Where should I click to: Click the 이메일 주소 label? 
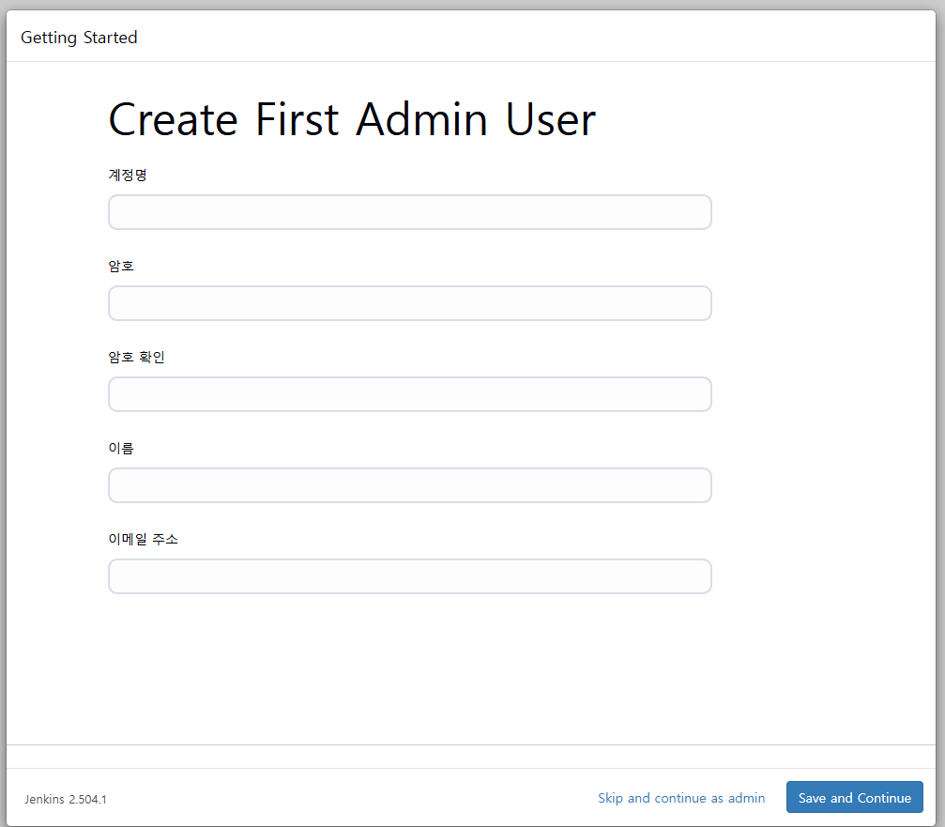[144, 539]
